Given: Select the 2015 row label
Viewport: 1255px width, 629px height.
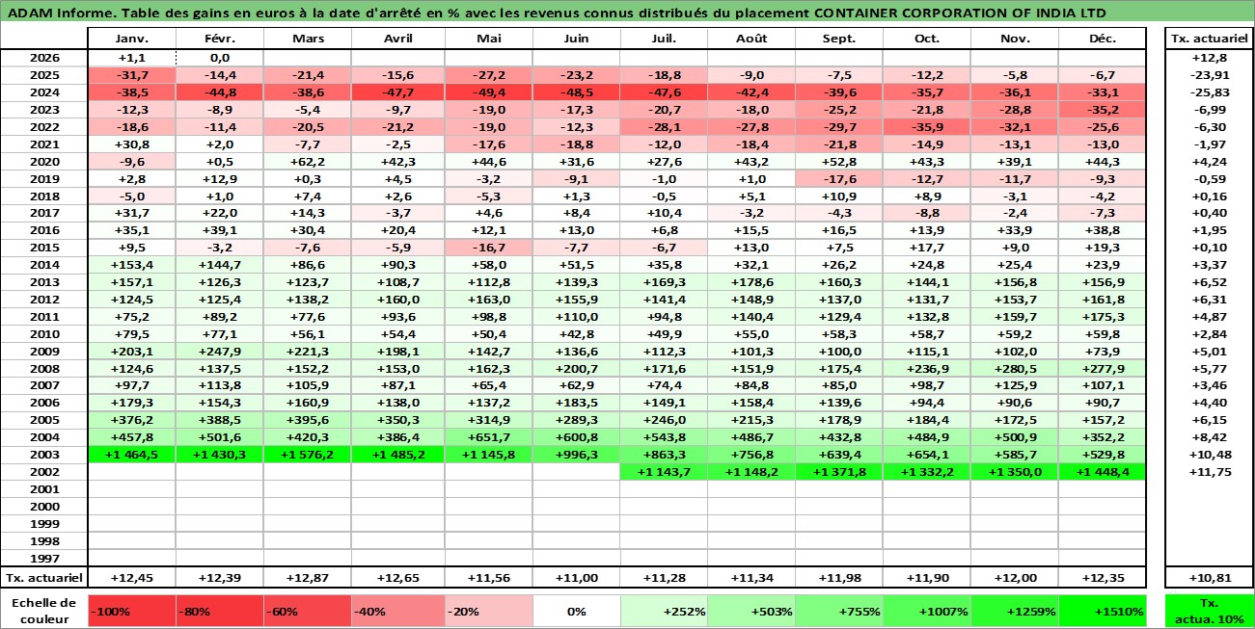Looking at the screenshot, I should pyautogui.click(x=44, y=248).
